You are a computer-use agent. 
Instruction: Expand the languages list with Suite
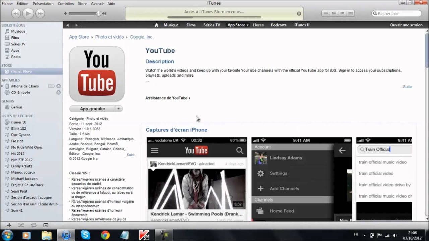130,155
